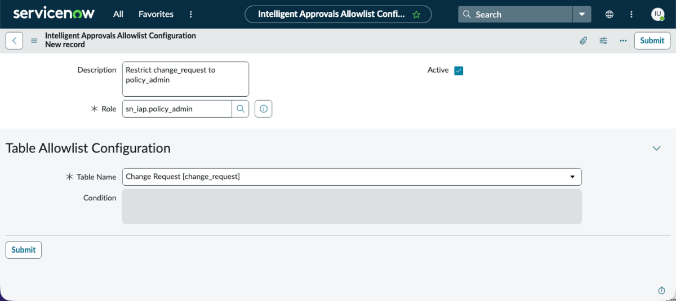Edit the Description text area
The height and width of the screenshot is (301, 676).
(185, 79)
